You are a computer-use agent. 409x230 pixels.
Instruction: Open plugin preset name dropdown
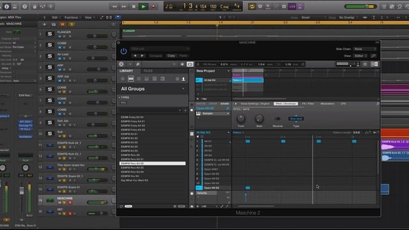tap(160, 49)
